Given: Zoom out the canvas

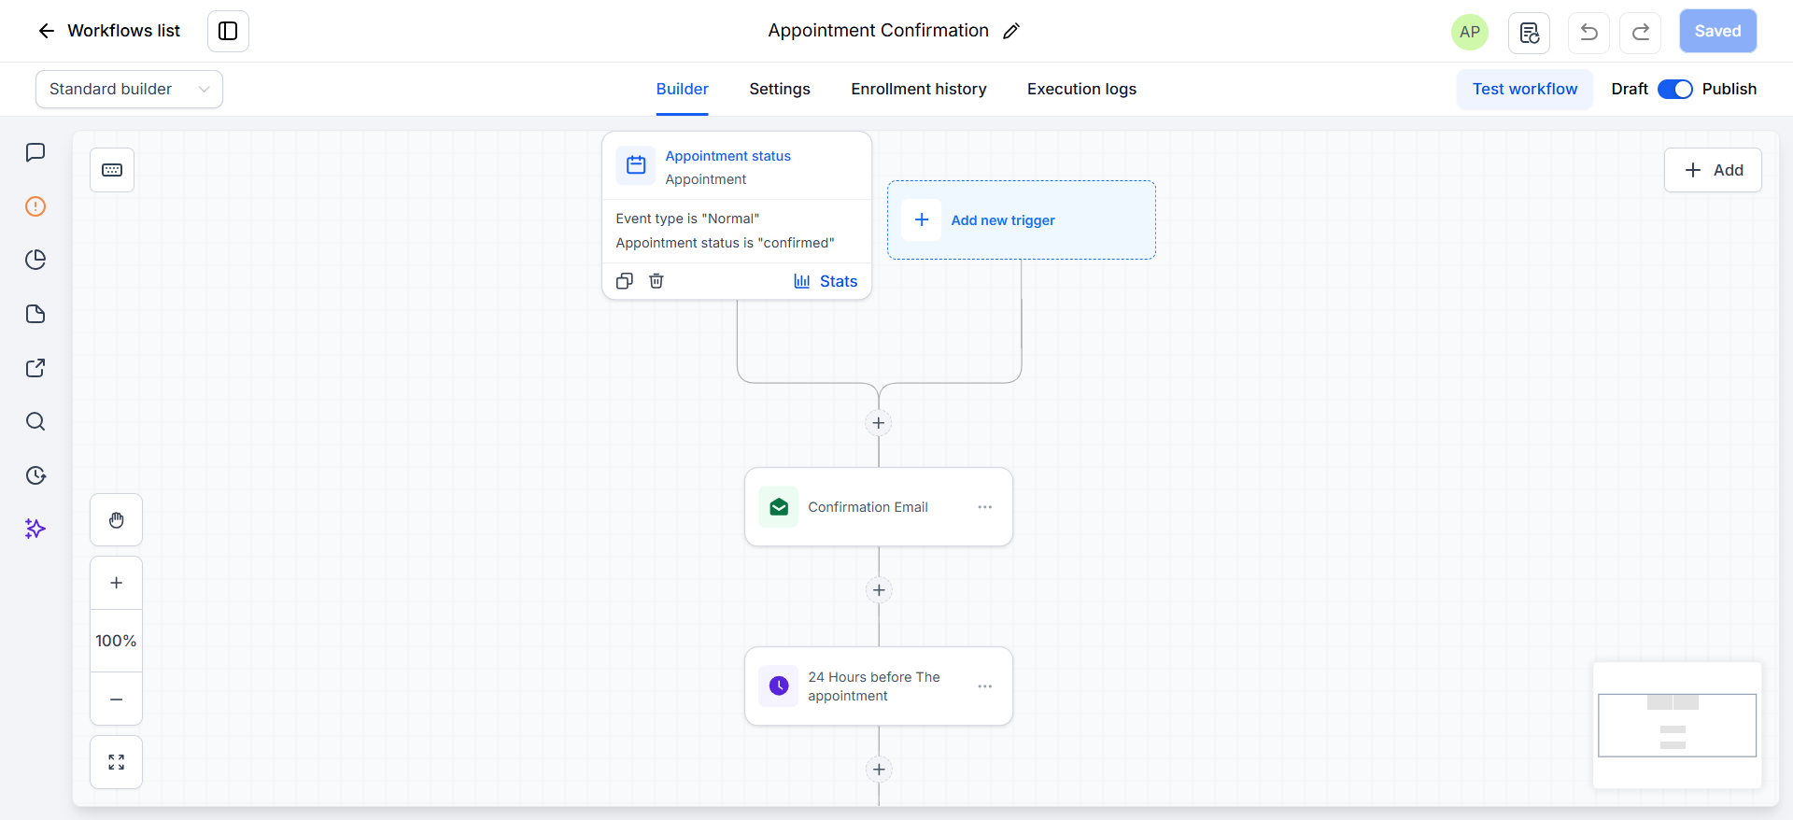Looking at the screenshot, I should 116,700.
